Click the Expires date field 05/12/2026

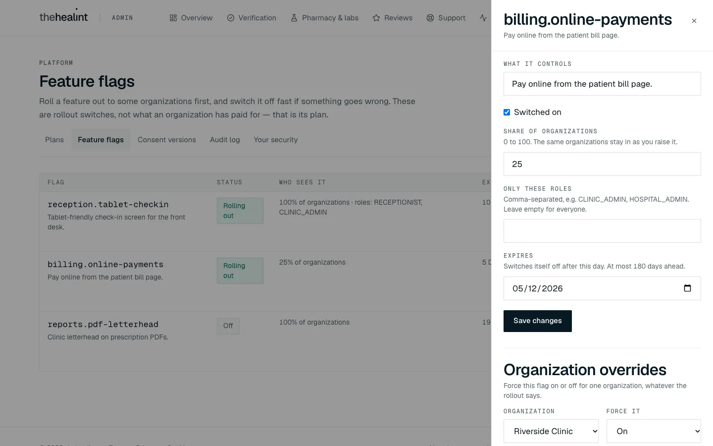602,288
